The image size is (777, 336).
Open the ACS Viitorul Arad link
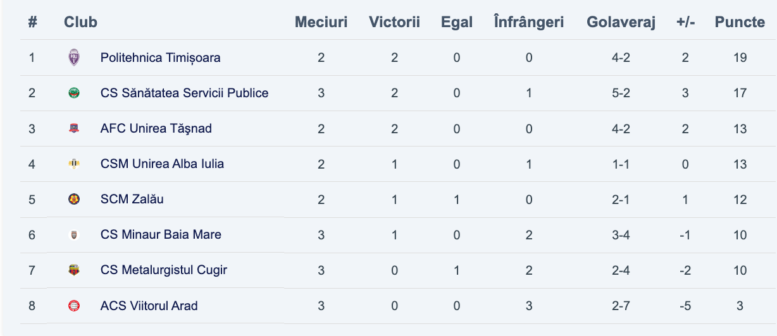(x=149, y=306)
